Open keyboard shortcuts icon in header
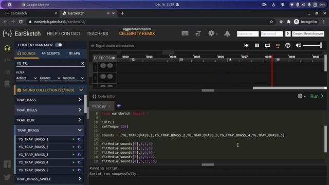329x185 pixels. (185, 33)
